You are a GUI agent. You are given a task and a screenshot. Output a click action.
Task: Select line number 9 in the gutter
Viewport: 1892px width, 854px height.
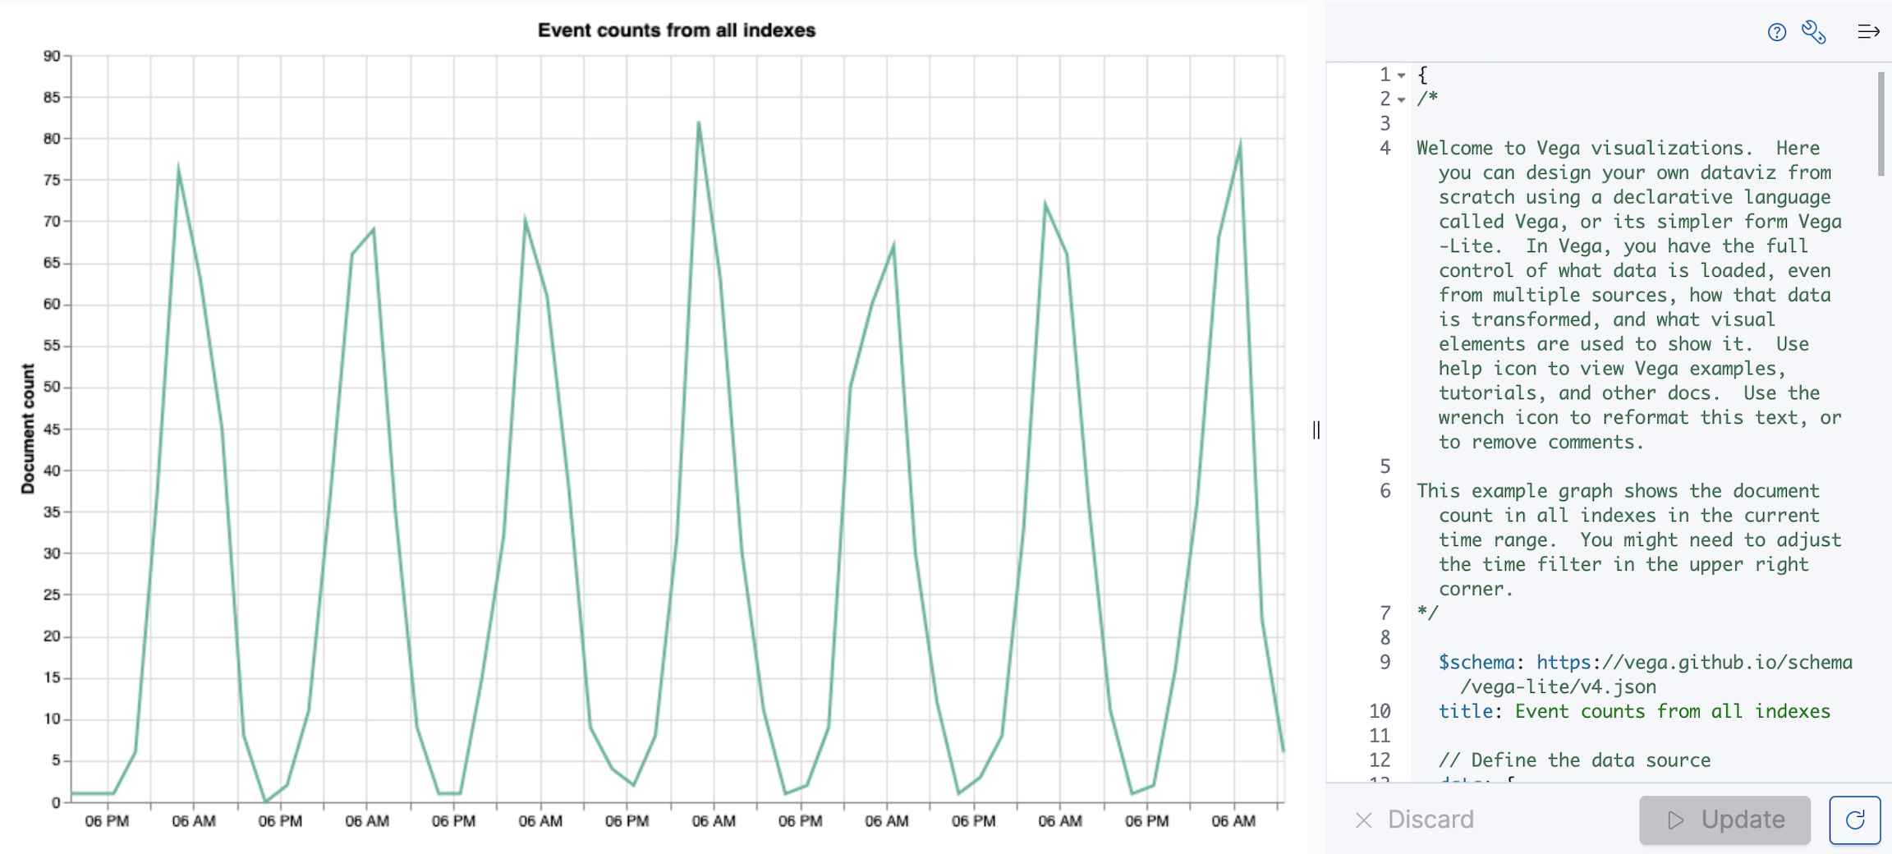coord(1385,663)
